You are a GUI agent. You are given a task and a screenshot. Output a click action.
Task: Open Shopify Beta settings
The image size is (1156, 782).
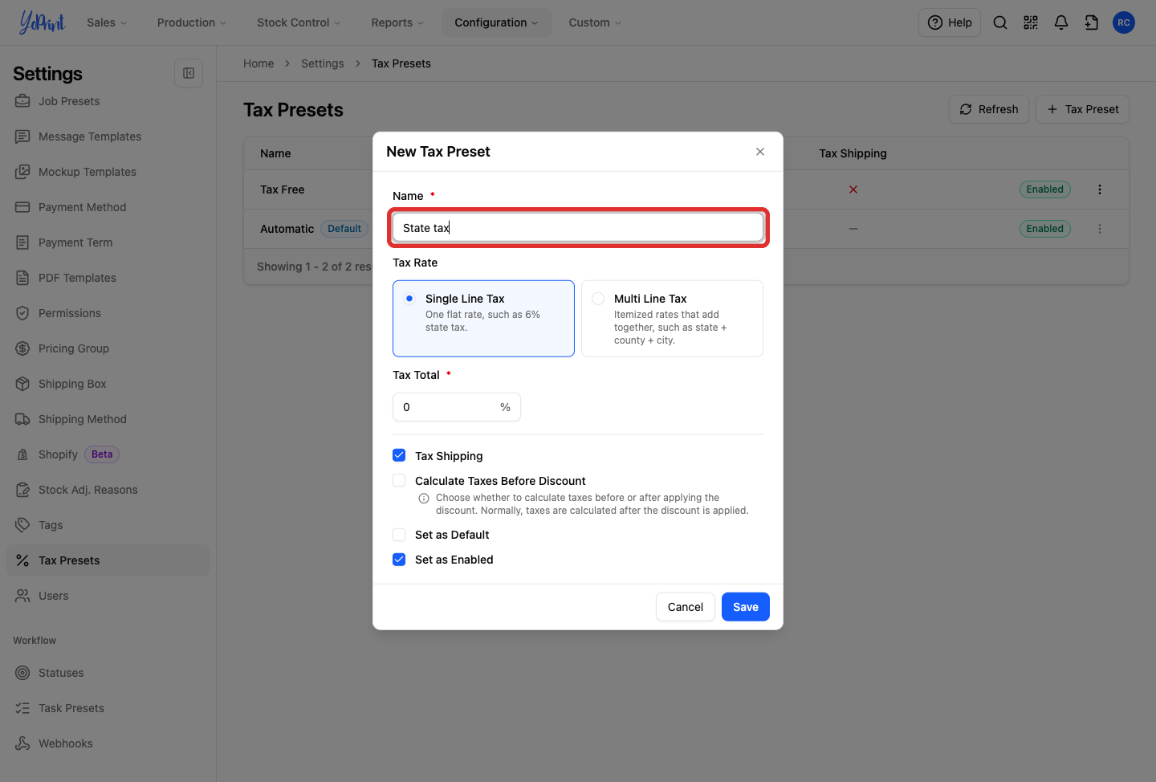pos(108,454)
